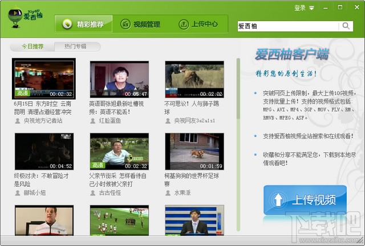Viewport: 365px width, 246px height.
Task: Click the 爱西柚客户端 heading
Action: tap(292, 54)
